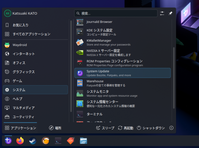Click the category sidebar scrollbar
Image resolution: width=199 pixels, height=148 pixels.
(x=71, y=66)
